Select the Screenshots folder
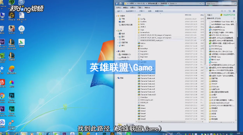This screenshot has width=243, height=135. pos(144,32)
